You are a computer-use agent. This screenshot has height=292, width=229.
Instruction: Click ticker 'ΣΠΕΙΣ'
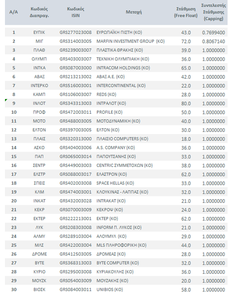pos(39,183)
